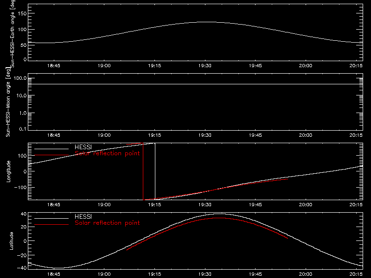Click 20:15 time label under Longitude plot
This screenshot has height=278, width=371.
[x=356, y=205]
